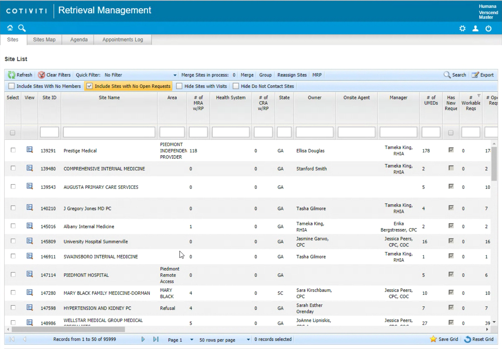Viewport: 502px width, 349px height.
Task: Select row for Prestige Medical
Action: pos(13,150)
